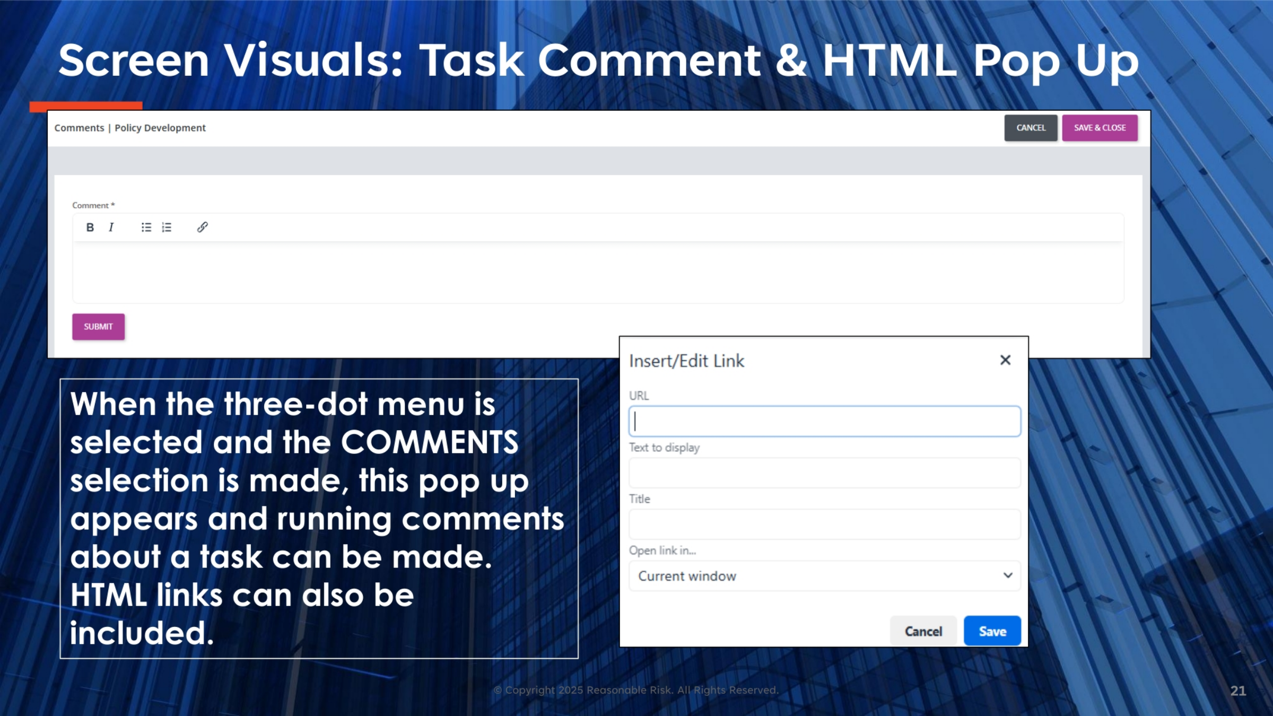Toggle bold formatting in comment toolbar
This screenshot has width=1273, height=716.
click(x=90, y=228)
